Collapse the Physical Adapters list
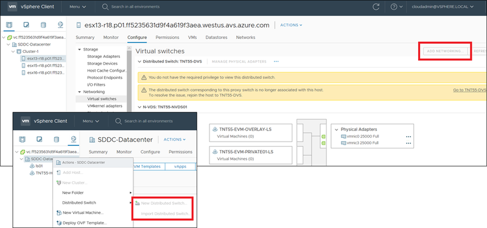487x228 pixels. (337, 130)
